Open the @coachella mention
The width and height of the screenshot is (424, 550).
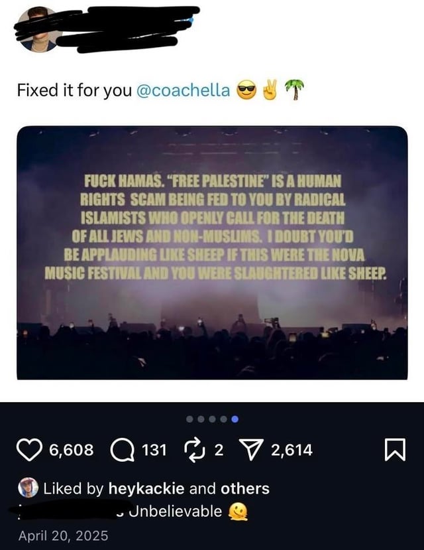(x=183, y=90)
